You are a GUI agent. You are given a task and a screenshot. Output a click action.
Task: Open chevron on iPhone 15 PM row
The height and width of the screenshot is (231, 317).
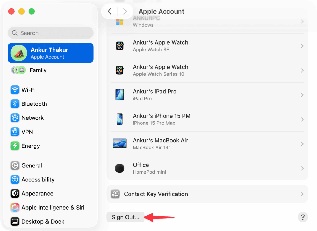pyautogui.click(x=302, y=119)
